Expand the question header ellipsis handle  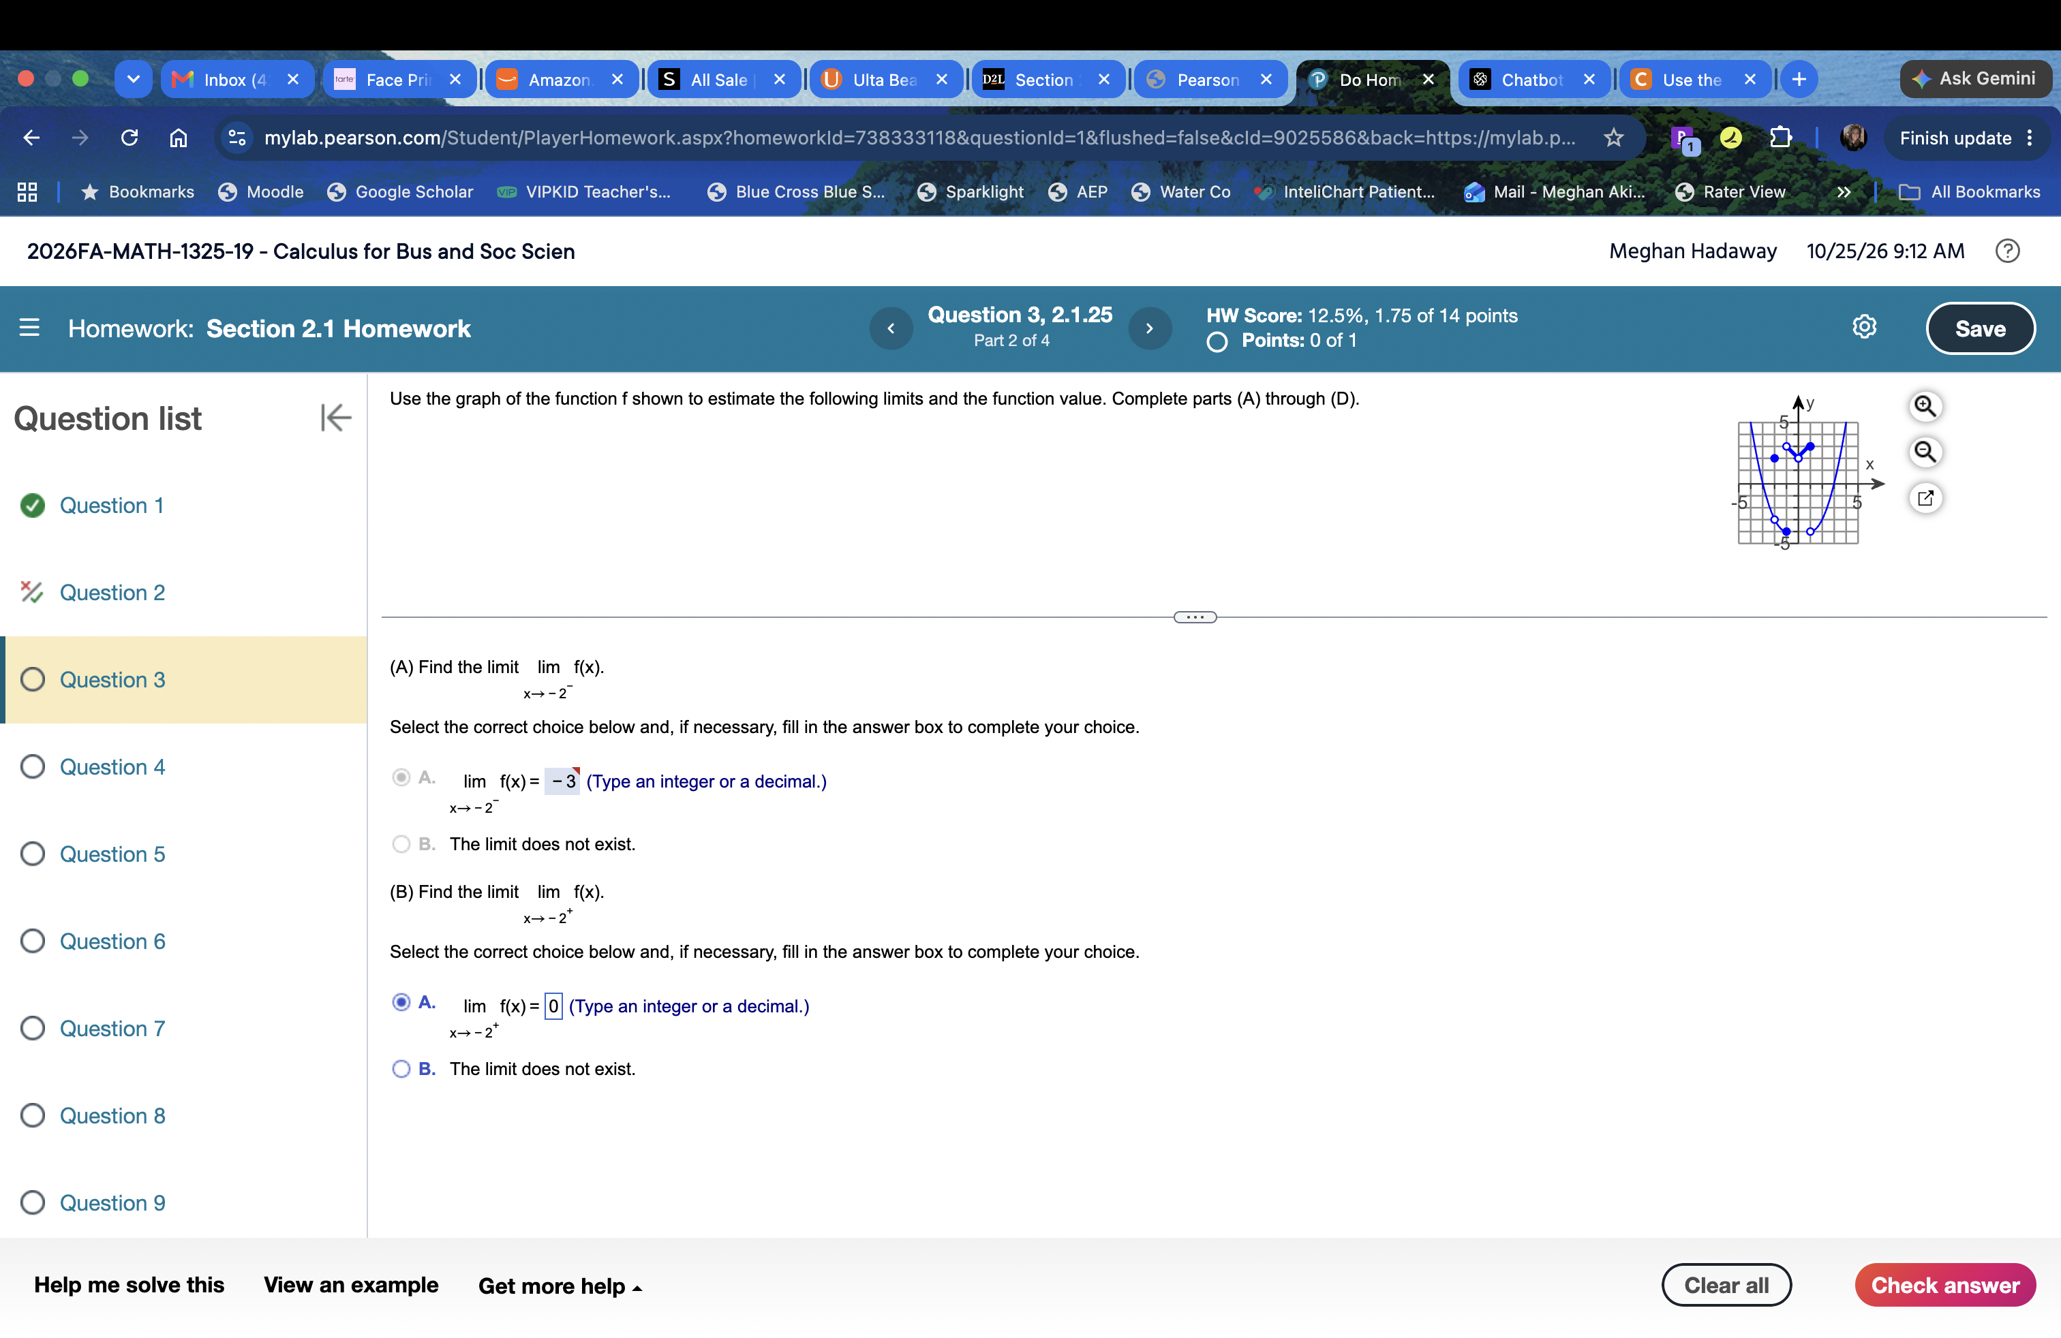pos(1195,617)
